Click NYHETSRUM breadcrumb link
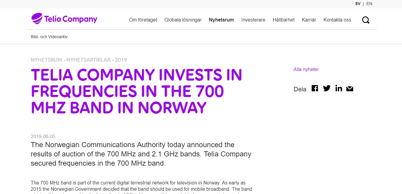402x194 pixels. [46, 60]
